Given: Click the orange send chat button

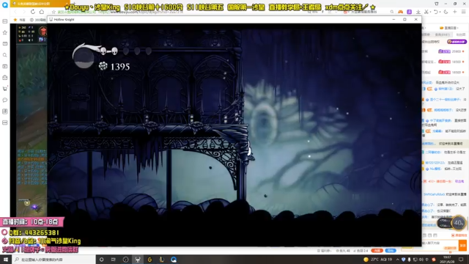Looking at the screenshot, I should 462,246.
